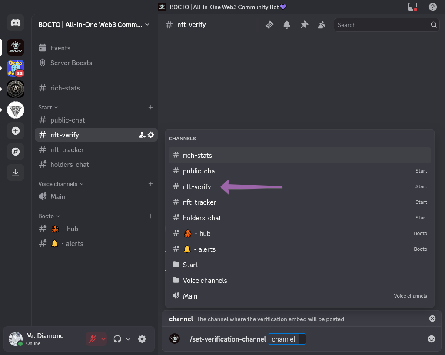The width and height of the screenshot is (445, 355).
Task: Click the Download Apps icon
Action: [16, 173]
